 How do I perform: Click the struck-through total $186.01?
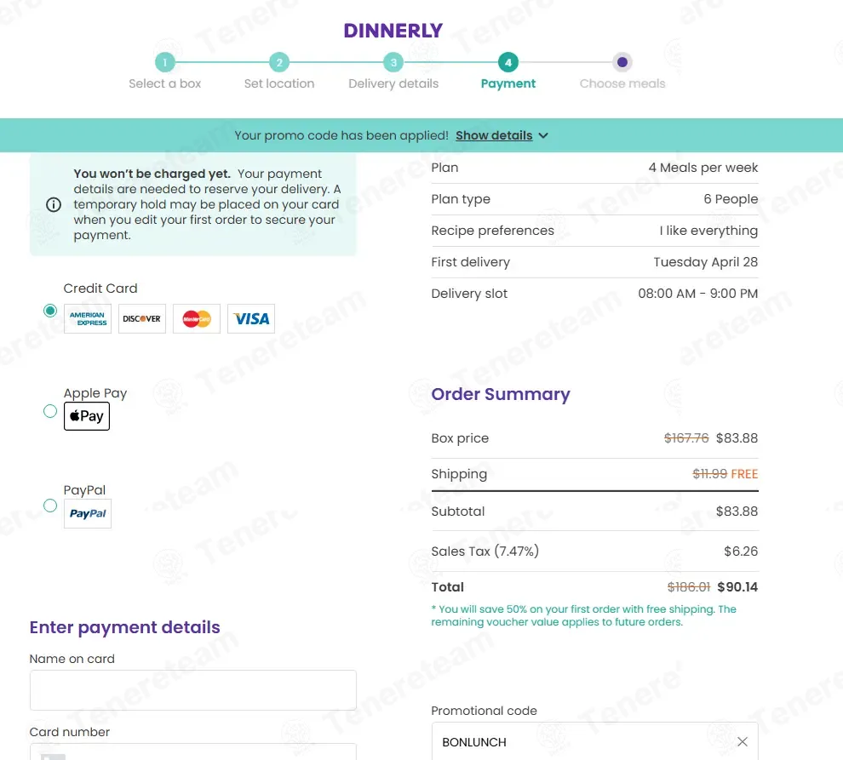coord(689,587)
